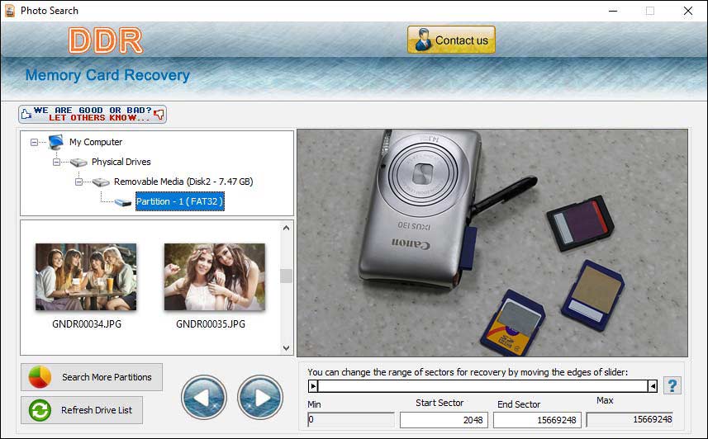
Task: Click the thumbs down icon on feedback banner
Action: click(x=159, y=114)
